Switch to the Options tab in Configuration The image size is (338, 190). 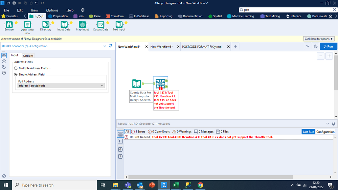pos(28,55)
